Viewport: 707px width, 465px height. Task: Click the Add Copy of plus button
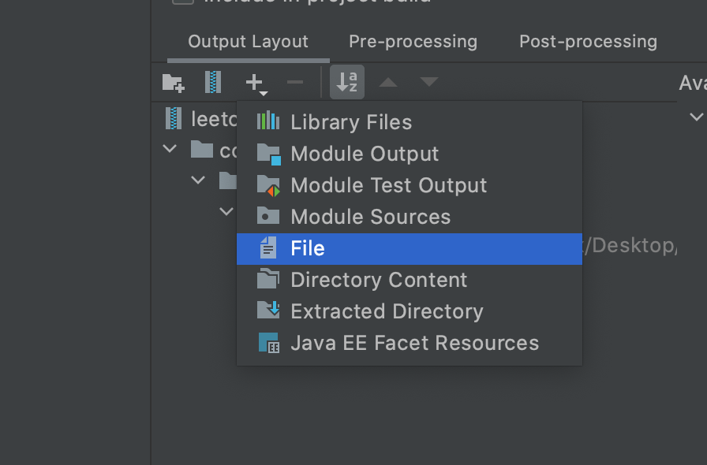(255, 82)
